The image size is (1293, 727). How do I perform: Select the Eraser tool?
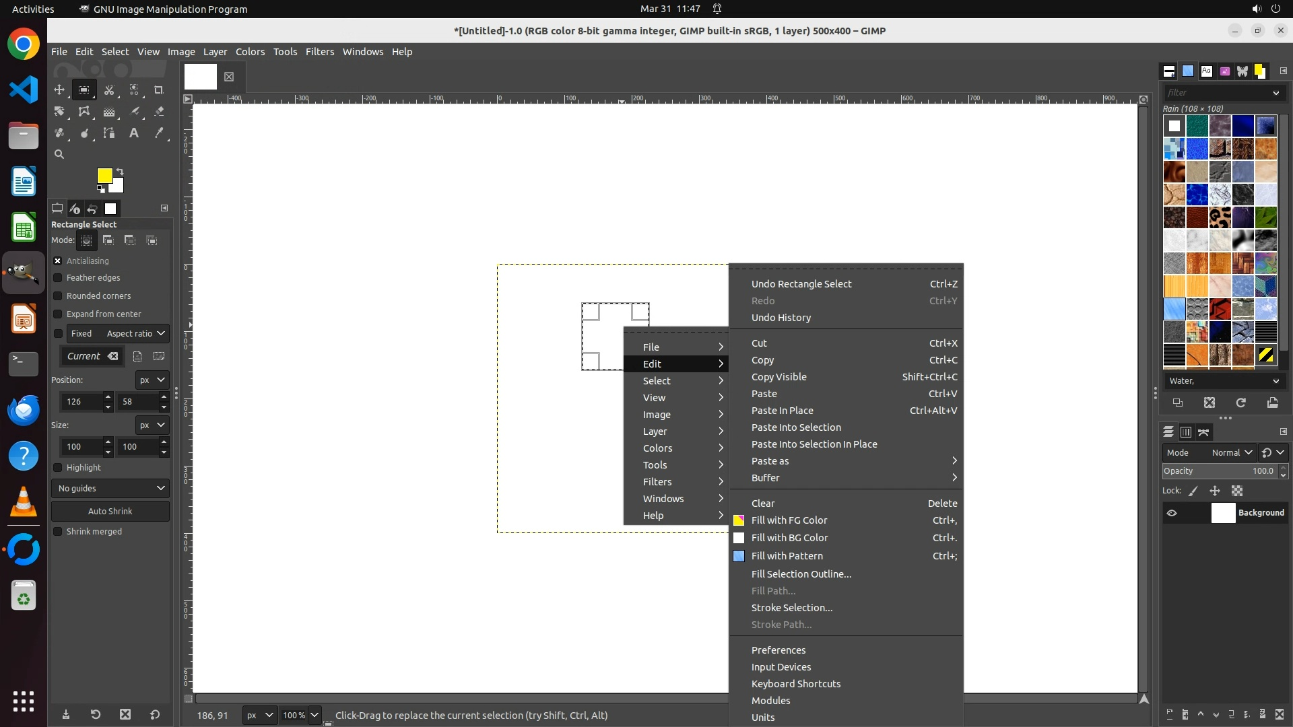(159, 112)
